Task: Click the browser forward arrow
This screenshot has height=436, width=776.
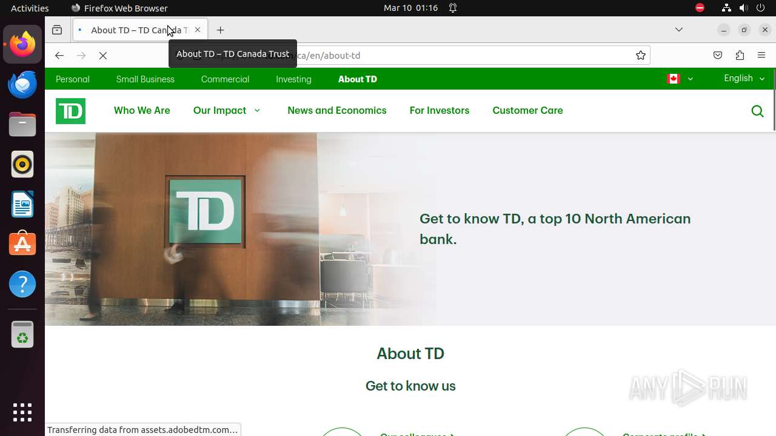Action: [81, 55]
